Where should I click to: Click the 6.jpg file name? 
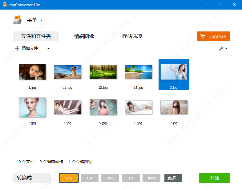click(138, 123)
